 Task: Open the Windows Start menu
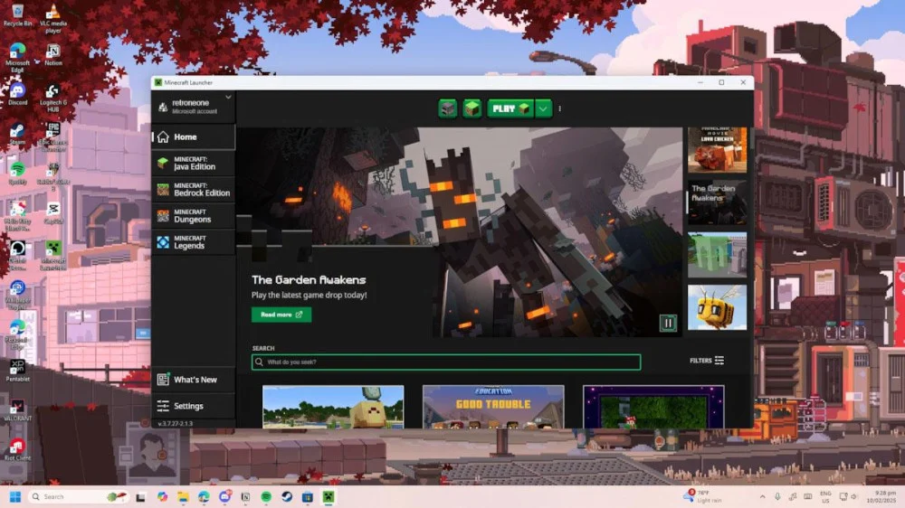[15, 496]
